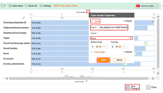
Task: Expand the collapsed right side panel arrow
Action: [x=162, y=6]
